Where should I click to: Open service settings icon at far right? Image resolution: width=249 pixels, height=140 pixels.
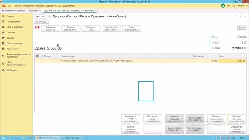pos(247,6)
